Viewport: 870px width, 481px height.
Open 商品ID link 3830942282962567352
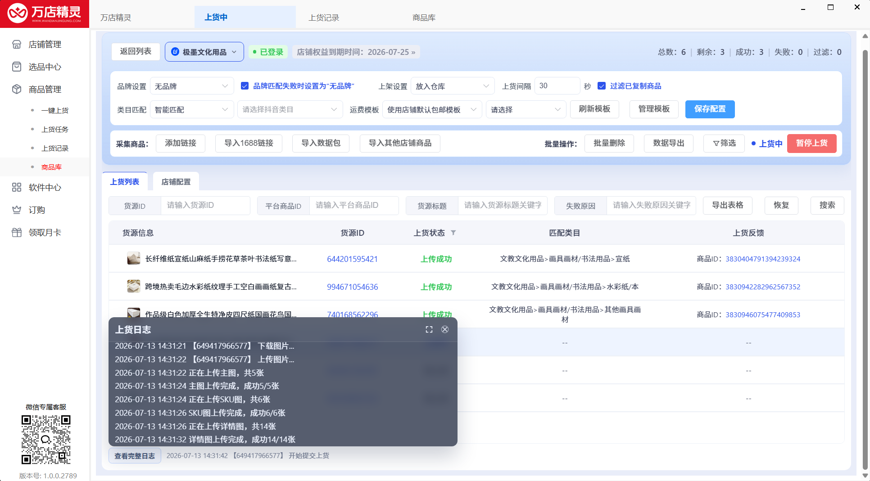click(763, 287)
